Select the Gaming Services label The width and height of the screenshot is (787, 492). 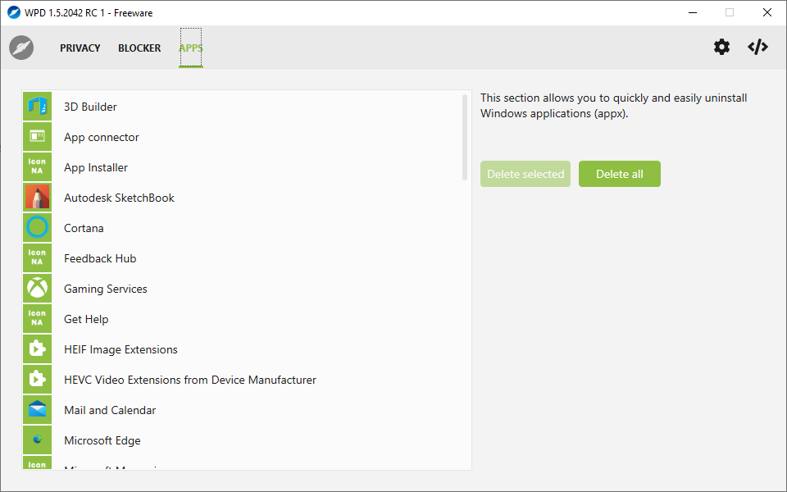tap(106, 289)
